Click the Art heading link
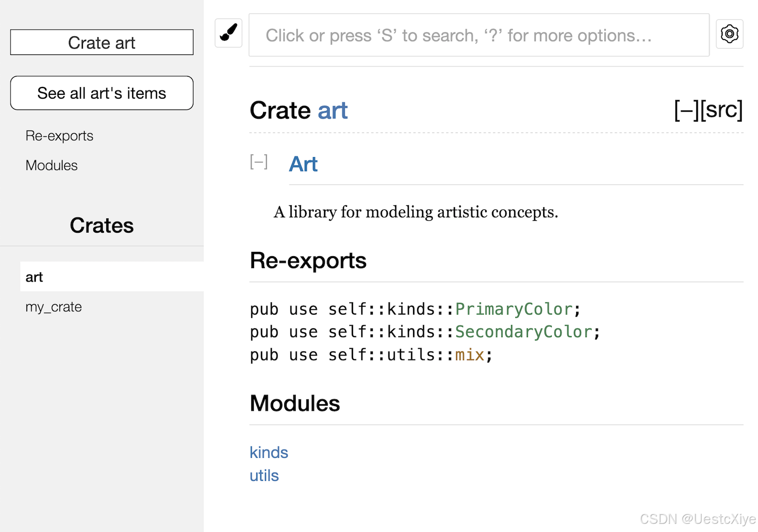Viewport: 758px width, 532px height. click(x=303, y=164)
